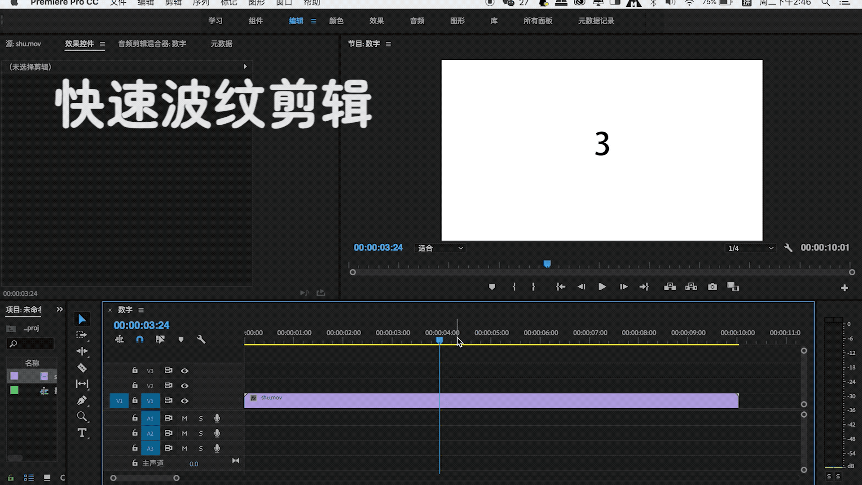Click the Export Frame camera icon

click(712, 287)
